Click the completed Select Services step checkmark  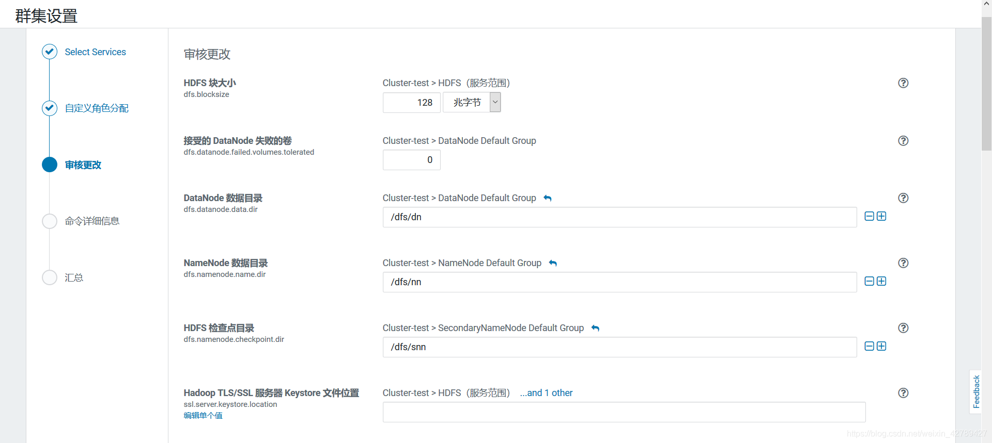point(50,52)
